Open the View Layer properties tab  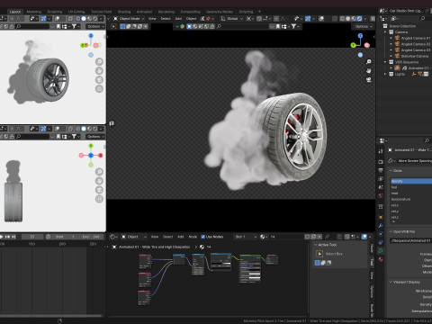[x=381, y=178]
